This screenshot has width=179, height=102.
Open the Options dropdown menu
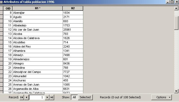[x=162, y=97]
